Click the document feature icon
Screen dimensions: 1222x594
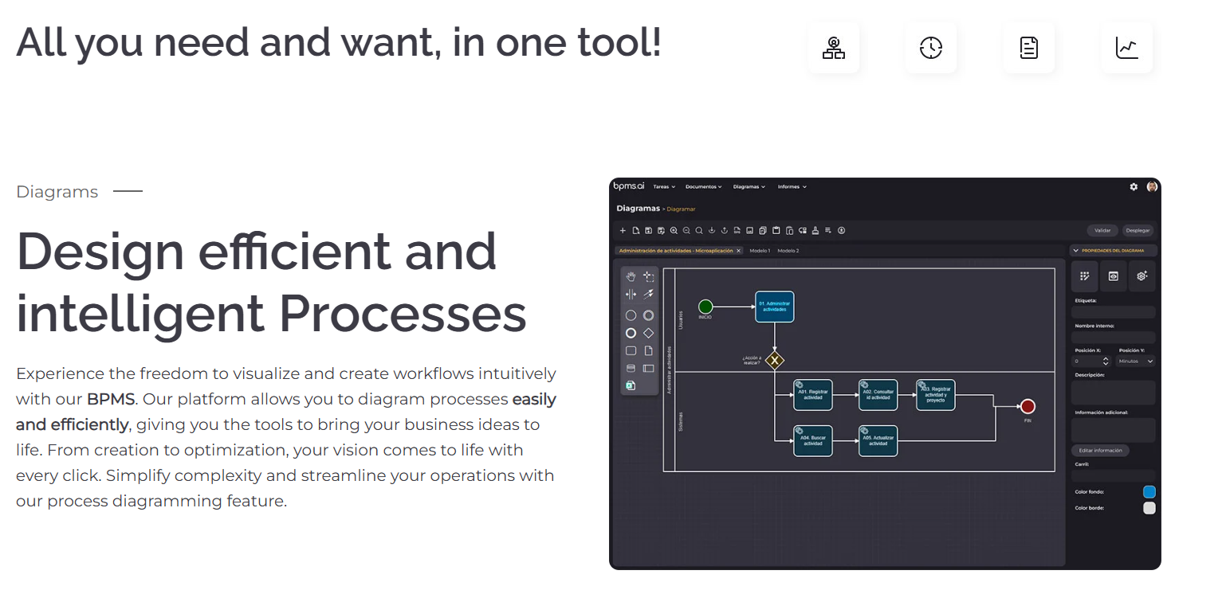point(1029,48)
